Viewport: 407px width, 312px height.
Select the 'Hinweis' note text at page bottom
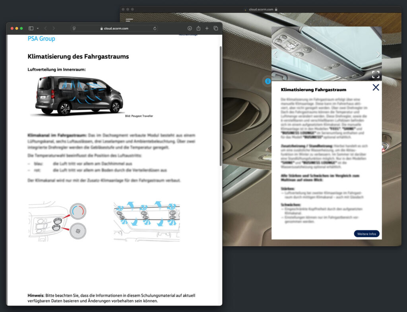pyautogui.click(x=111, y=298)
